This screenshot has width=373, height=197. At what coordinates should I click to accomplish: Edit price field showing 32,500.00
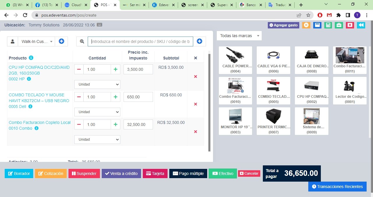[138, 124]
